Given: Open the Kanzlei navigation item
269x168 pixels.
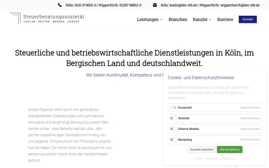Looking at the screenshot, I should coord(200,19).
